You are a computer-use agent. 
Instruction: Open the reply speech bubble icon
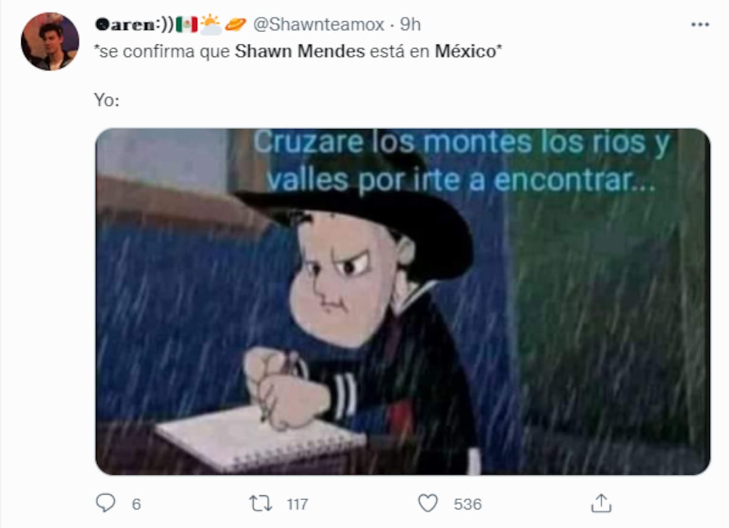coord(106,503)
